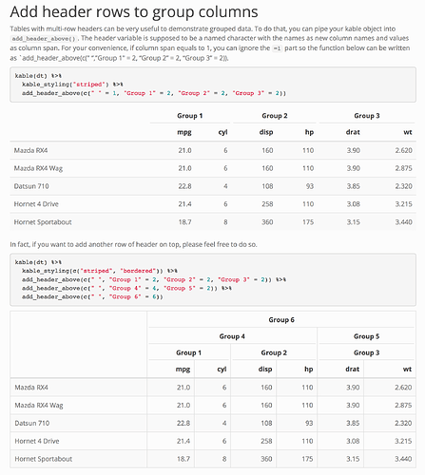Click the code line kable_styling("striped") %>%
This screenshot has width=425, height=475.
(72, 85)
